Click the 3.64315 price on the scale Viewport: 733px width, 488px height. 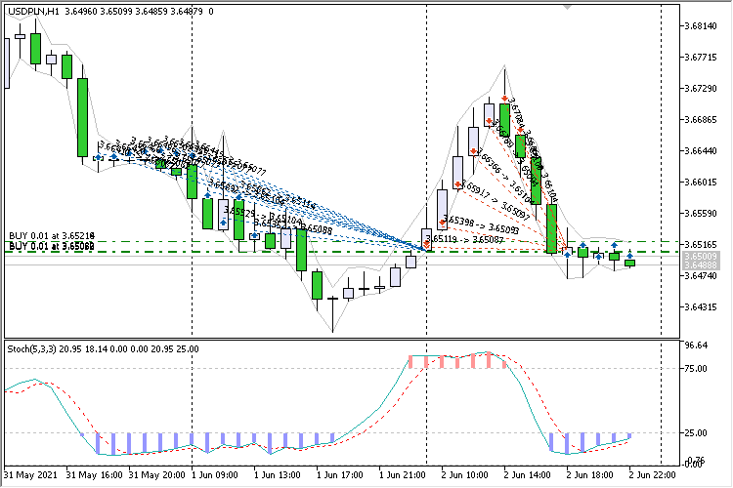point(701,306)
